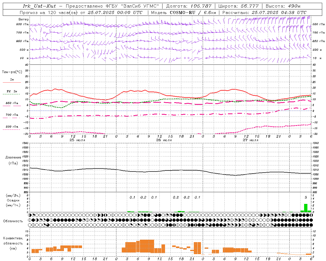Viewport: 326px width, 261px height.
Task: Click the (мм/3ч.) precipitation unit label
Action: (x=13, y=195)
